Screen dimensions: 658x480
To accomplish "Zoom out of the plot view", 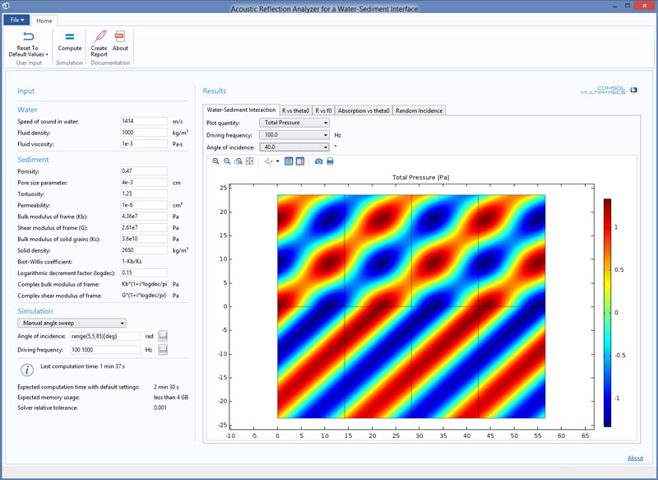I will [227, 161].
